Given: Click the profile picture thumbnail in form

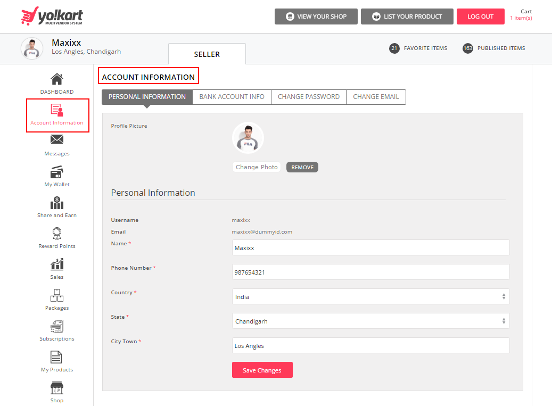Looking at the screenshot, I should [x=248, y=138].
